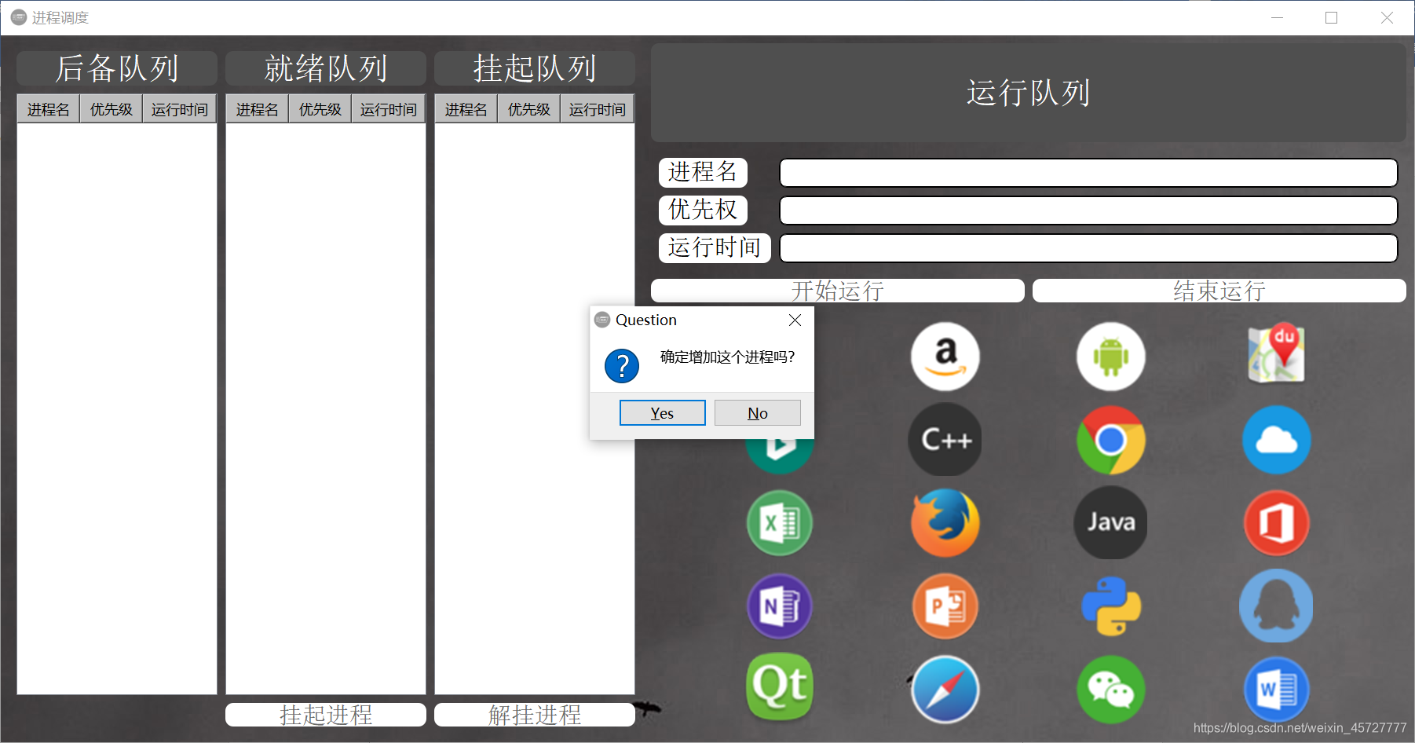
Task: Click 运行时间 header in 挂起队列 table
Action: click(x=598, y=109)
